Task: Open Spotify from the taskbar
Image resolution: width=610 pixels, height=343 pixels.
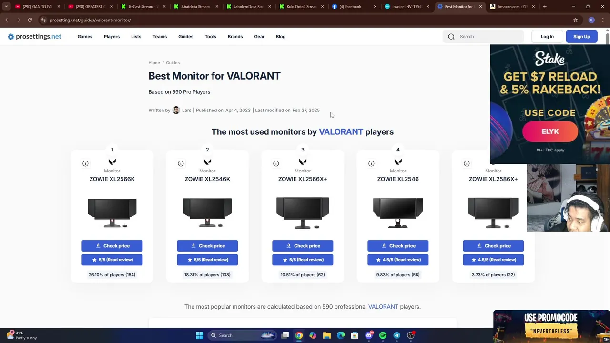Action: [383, 335]
